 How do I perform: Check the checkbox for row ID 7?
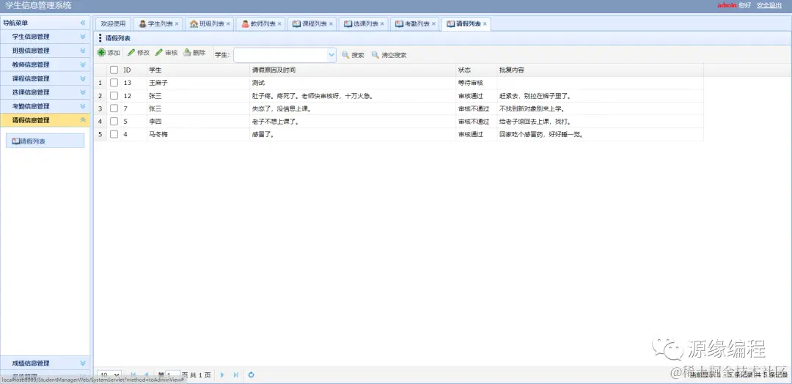coord(114,108)
